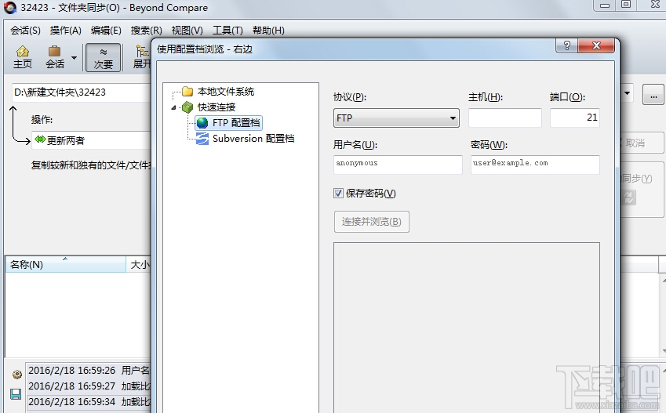This screenshot has height=413, width=666.
Task: Click the left path field D:\新建文件夹\32423
Action: tap(82, 92)
